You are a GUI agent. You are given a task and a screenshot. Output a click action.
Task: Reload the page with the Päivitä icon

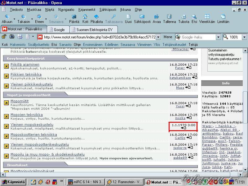coord(74,17)
